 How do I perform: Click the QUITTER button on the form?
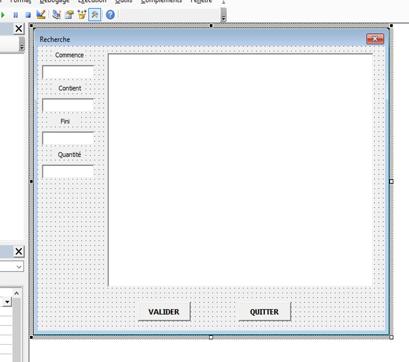click(x=264, y=312)
